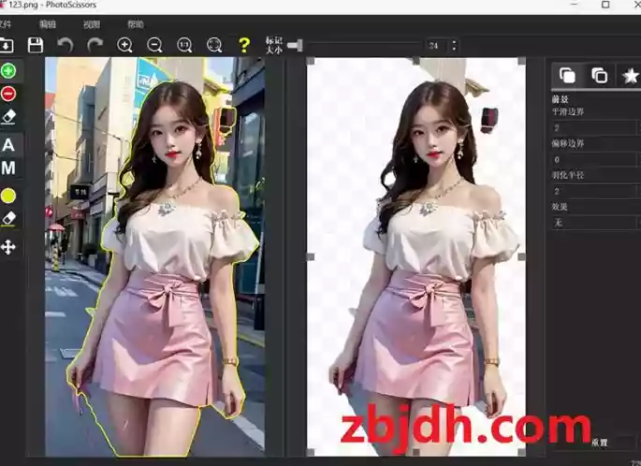This screenshot has width=641, height=466.
Task: Redo the last undone action
Action: click(94, 45)
